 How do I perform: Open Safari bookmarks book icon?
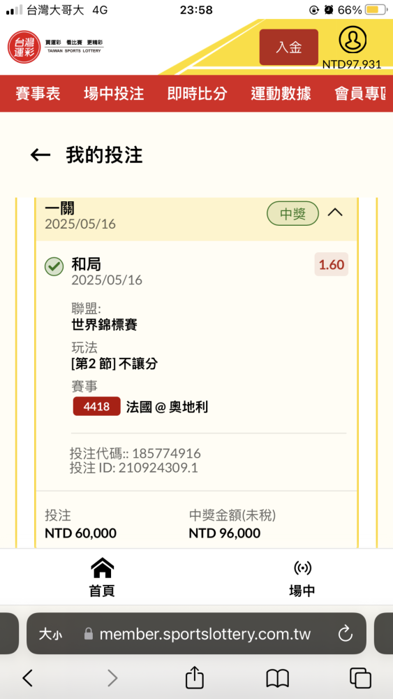click(x=278, y=679)
